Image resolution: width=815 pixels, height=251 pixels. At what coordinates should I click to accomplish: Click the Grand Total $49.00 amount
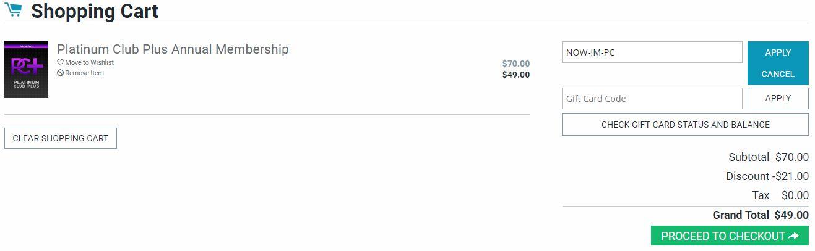tap(791, 215)
